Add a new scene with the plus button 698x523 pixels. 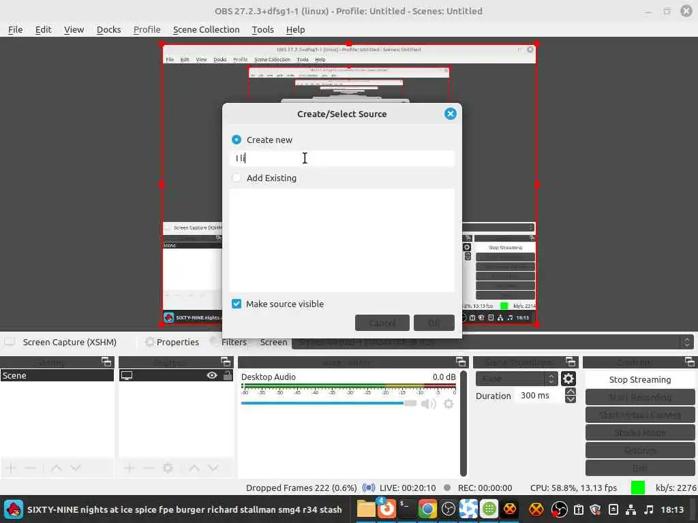pos(11,468)
